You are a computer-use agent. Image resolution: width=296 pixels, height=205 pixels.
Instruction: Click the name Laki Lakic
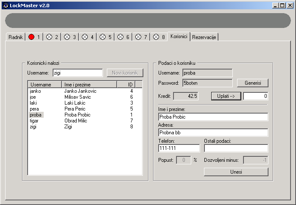click(75, 103)
